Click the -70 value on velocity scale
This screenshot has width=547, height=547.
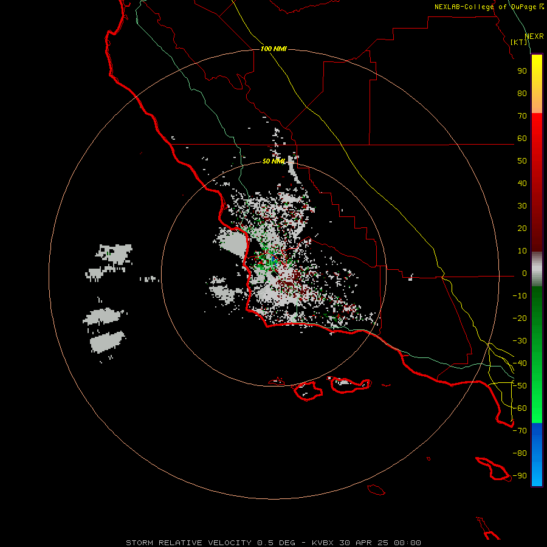click(x=520, y=431)
